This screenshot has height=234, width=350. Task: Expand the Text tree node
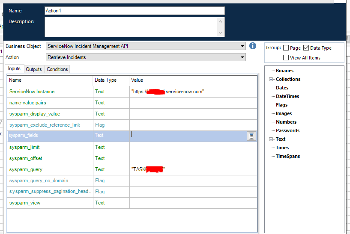[271, 139]
